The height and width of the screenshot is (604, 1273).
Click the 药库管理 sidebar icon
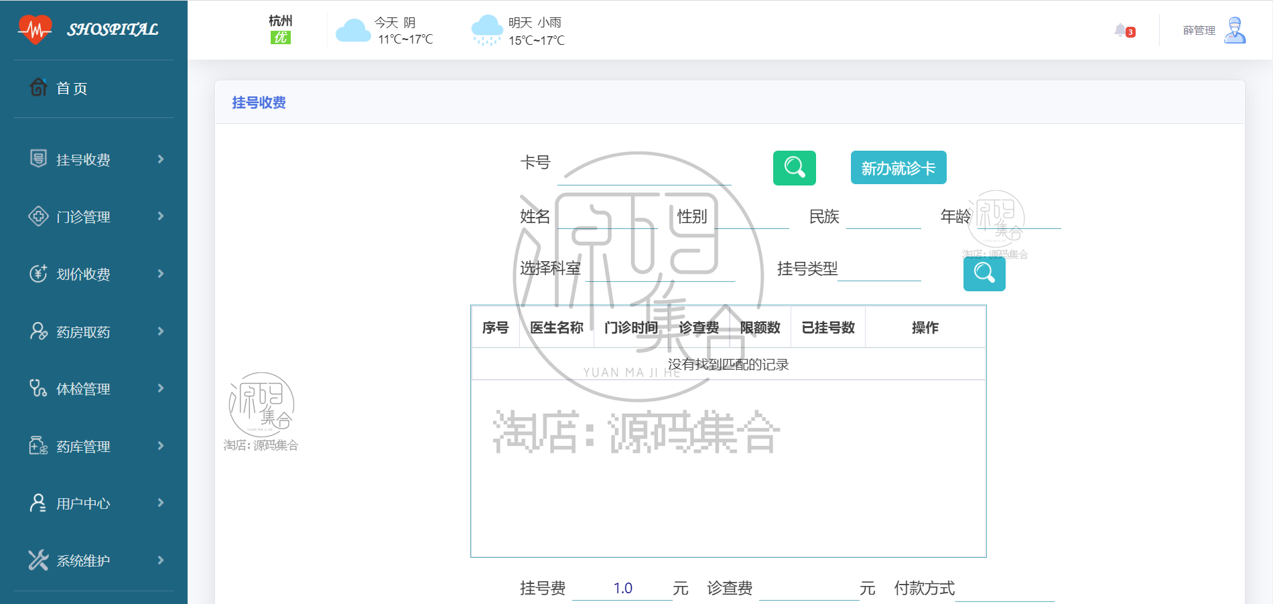pos(38,446)
